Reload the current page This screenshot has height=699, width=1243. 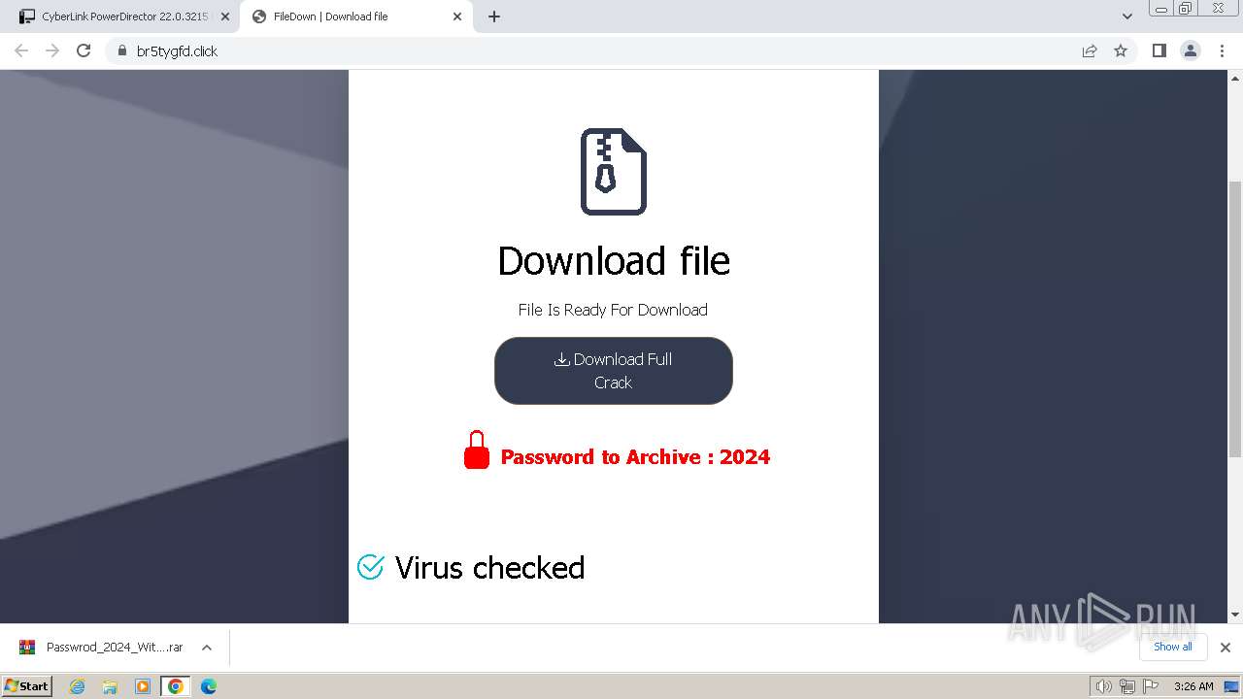[84, 50]
